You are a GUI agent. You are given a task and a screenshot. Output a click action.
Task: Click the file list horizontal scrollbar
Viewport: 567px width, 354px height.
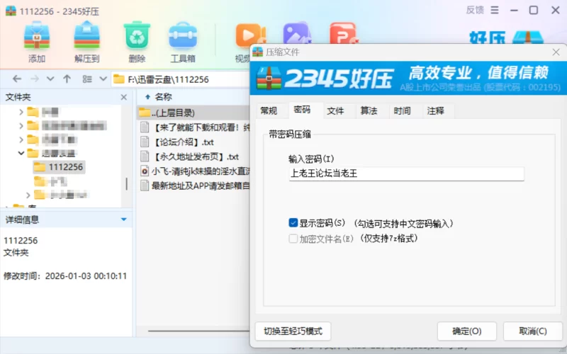click(x=199, y=331)
